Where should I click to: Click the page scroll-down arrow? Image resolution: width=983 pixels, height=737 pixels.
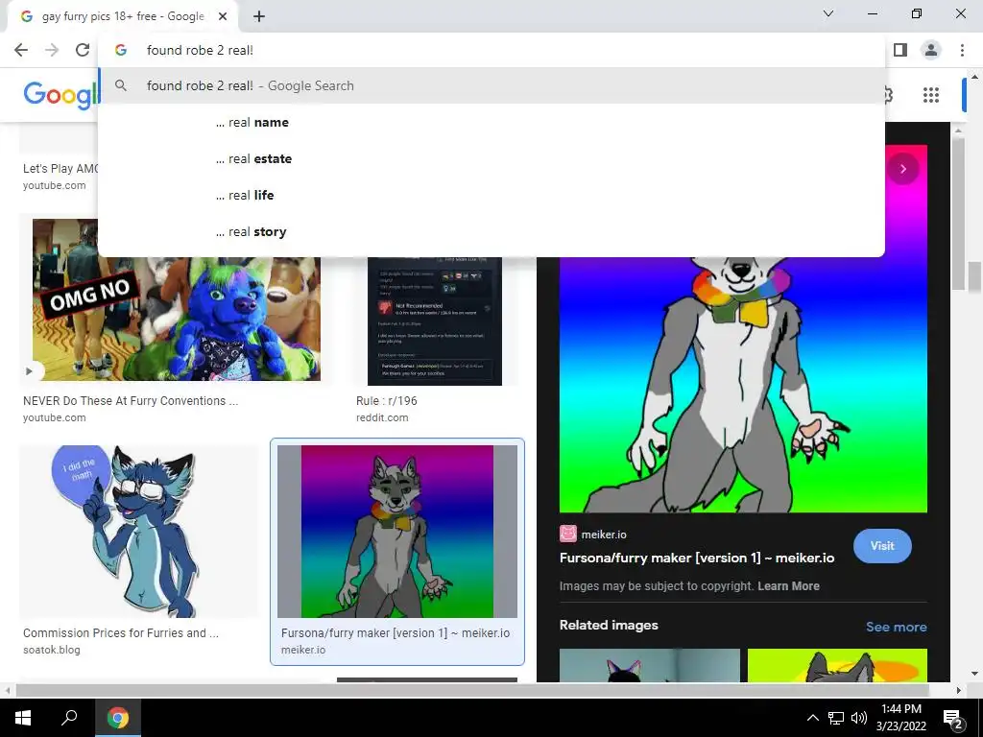coord(974,674)
